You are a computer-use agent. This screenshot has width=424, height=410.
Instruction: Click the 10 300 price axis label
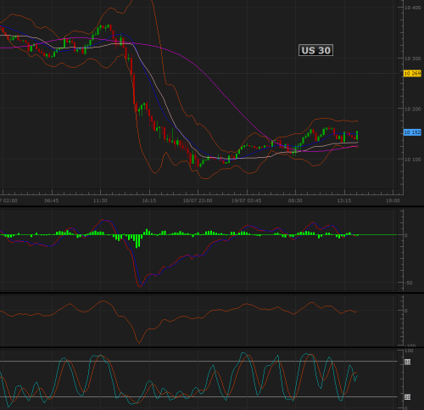click(x=413, y=59)
